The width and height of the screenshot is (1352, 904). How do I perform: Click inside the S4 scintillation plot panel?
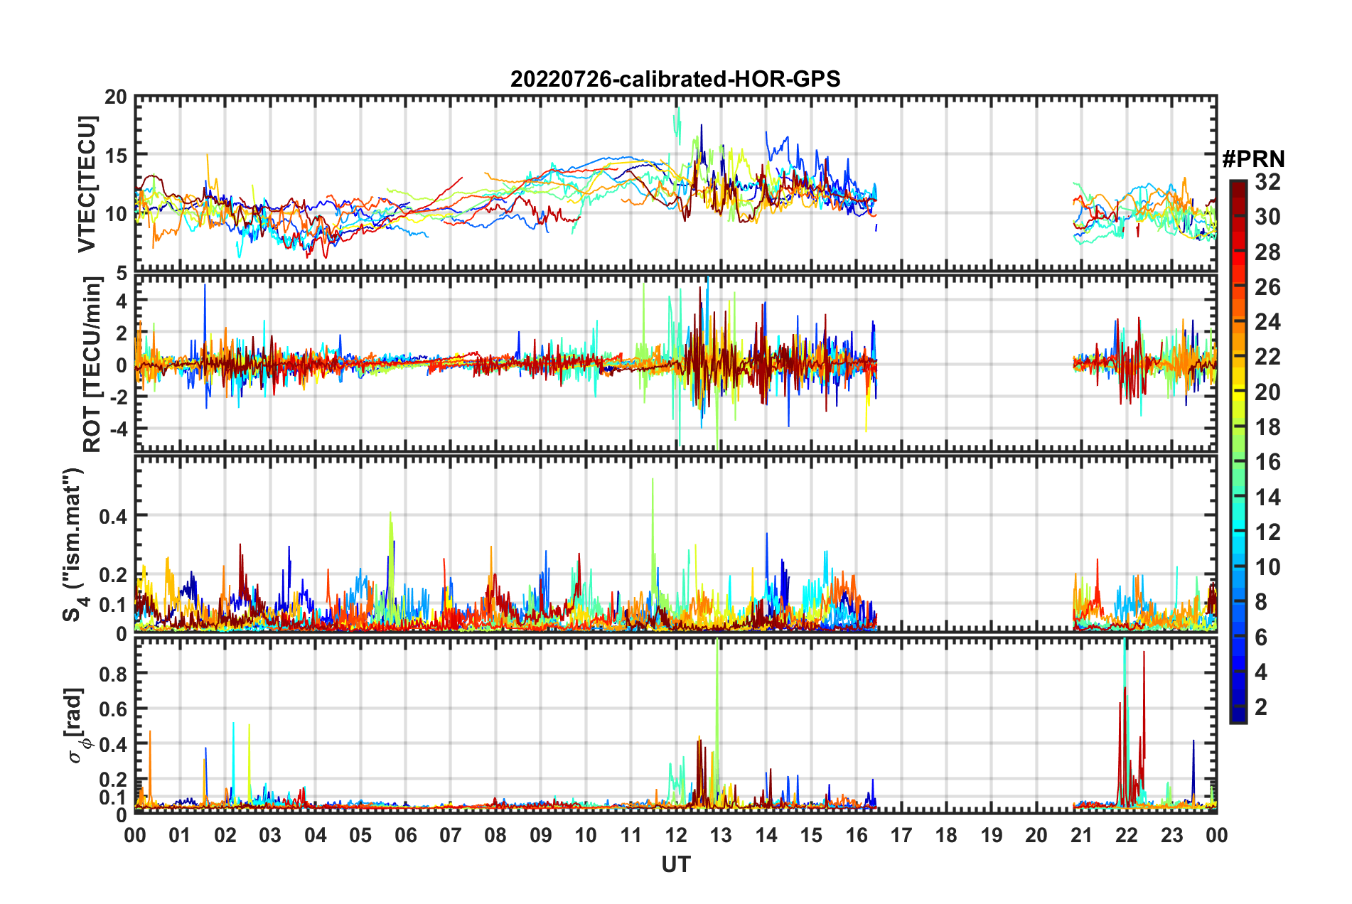click(x=675, y=544)
